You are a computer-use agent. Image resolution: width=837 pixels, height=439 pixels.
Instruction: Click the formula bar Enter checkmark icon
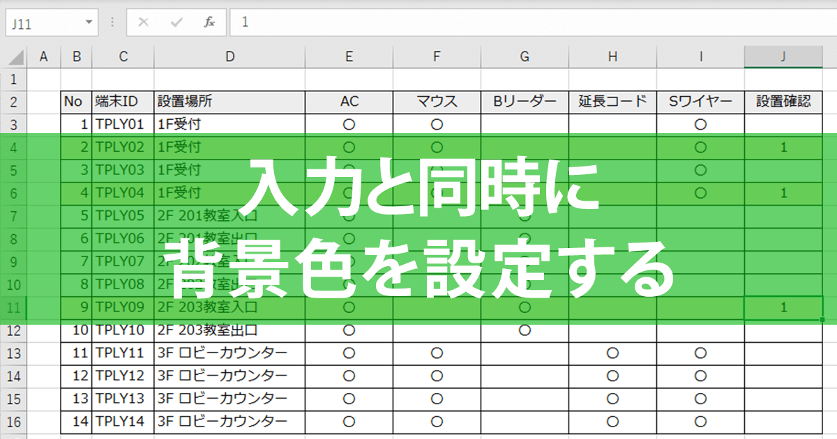point(177,22)
